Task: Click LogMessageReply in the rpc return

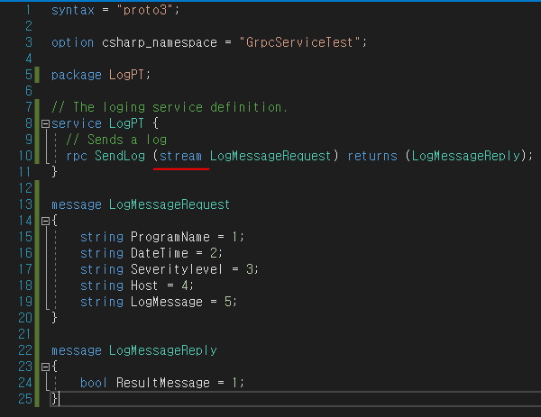Action: click(466, 156)
